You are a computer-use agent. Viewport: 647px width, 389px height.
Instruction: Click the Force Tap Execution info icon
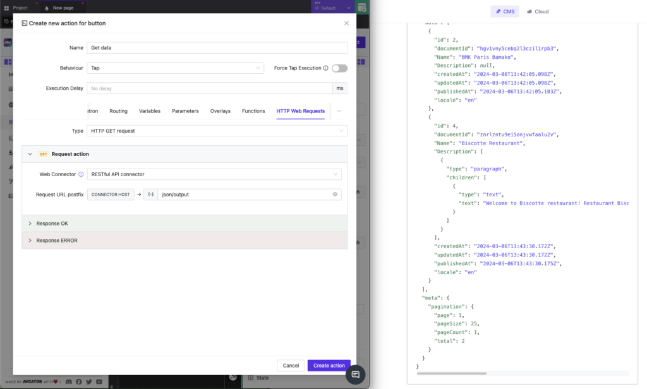coord(326,68)
